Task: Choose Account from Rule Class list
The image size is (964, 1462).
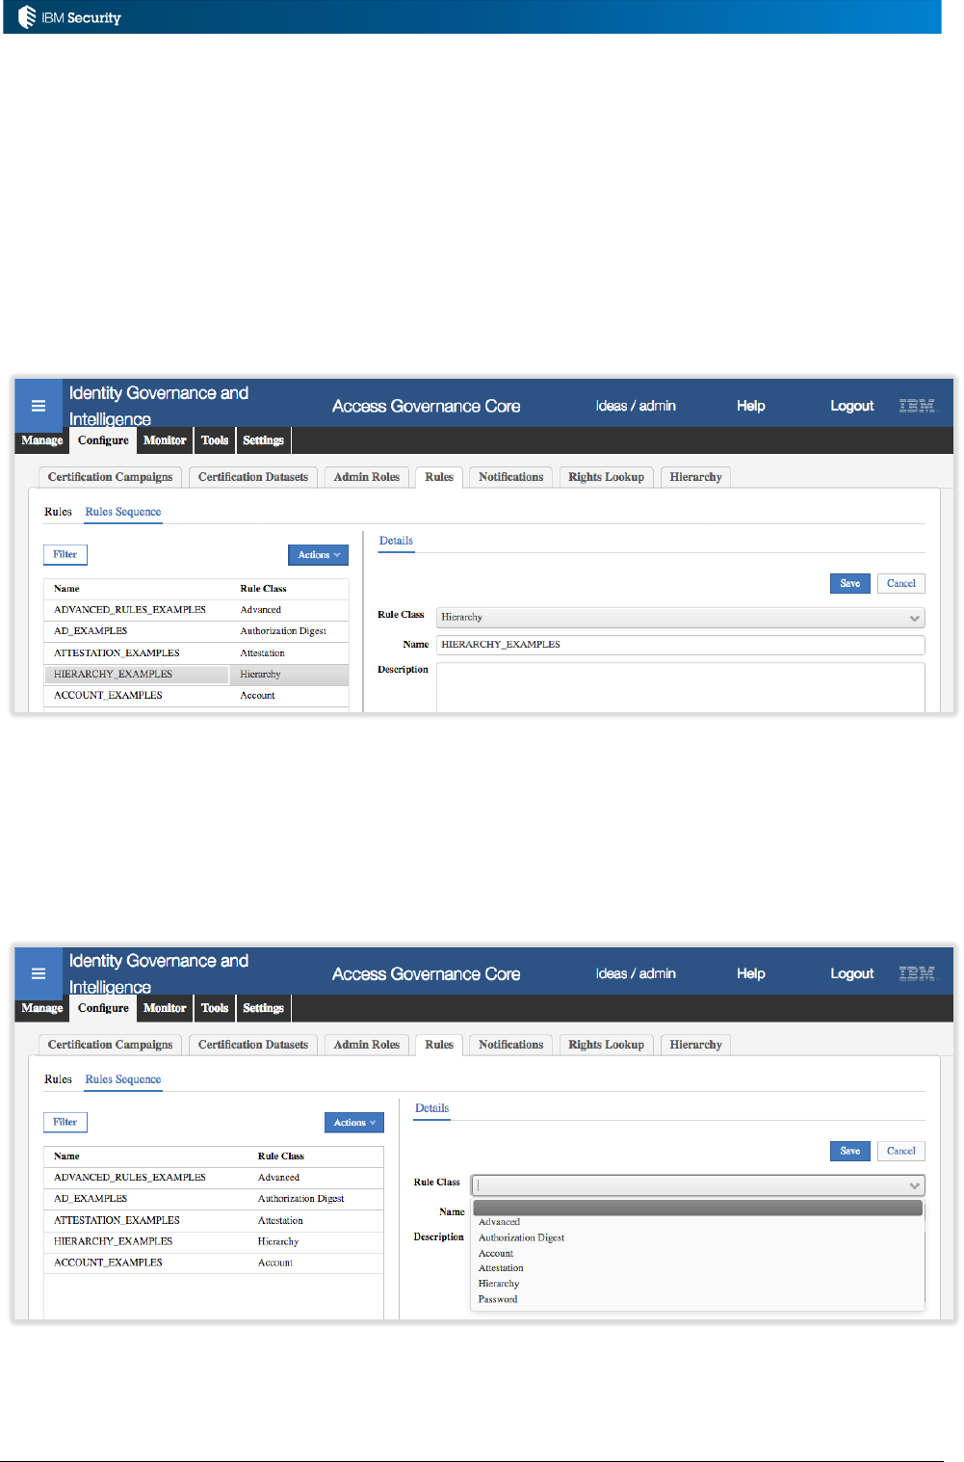Action: [x=698, y=1253]
